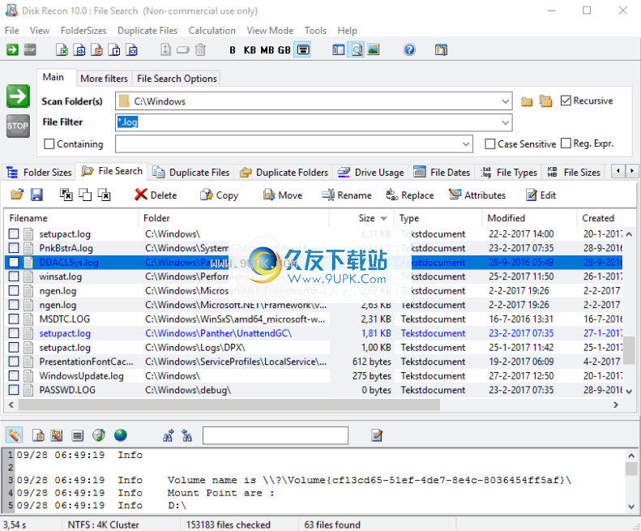Enable the Containing checkbox
This screenshot has width=641, height=531.
tap(49, 144)
